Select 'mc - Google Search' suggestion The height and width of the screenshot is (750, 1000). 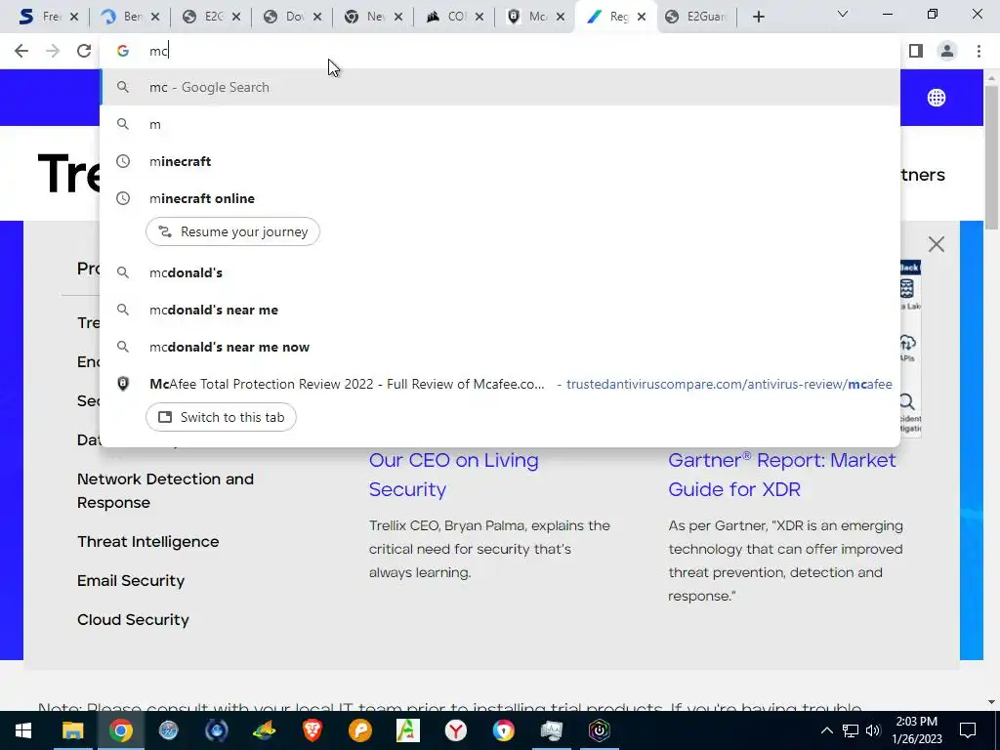point(500,87)
